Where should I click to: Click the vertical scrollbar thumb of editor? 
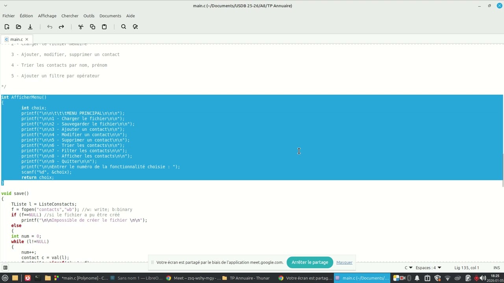pyautogui.click(x=503, y=169)
